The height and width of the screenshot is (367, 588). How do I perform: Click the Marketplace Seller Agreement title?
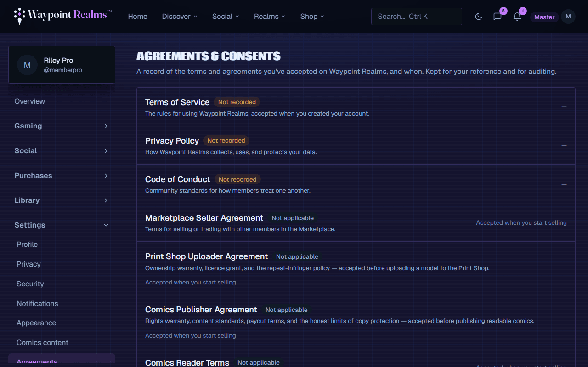204,218
